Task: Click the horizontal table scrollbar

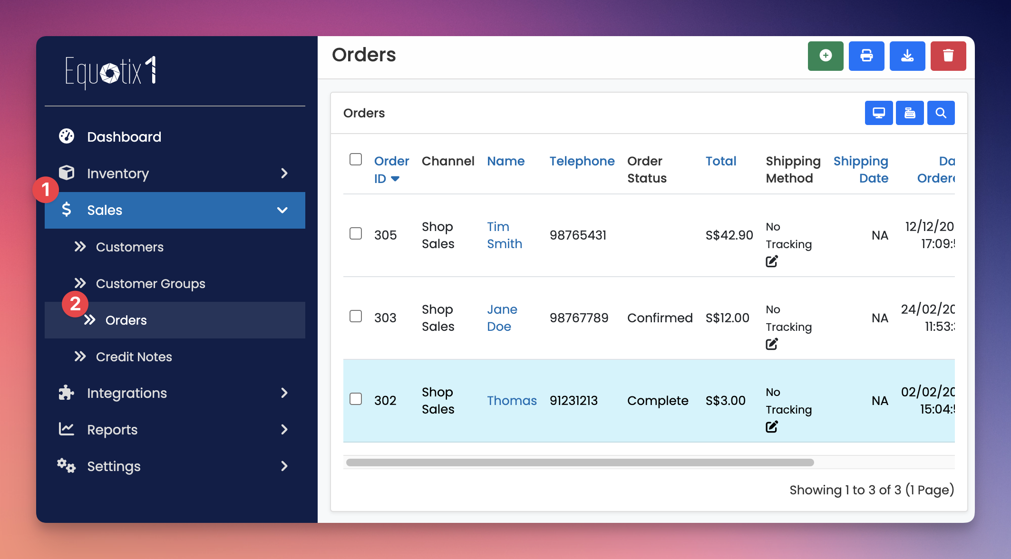Action: click(580, 463)
